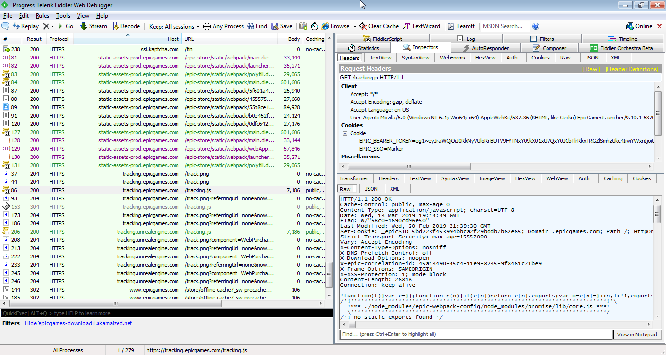This screenshot has width=666, height=355.
Task: Click the Any Process target icon
Action: click(207, 26)
